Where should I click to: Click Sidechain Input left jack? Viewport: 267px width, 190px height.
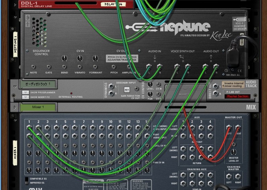tap(111, 86)
